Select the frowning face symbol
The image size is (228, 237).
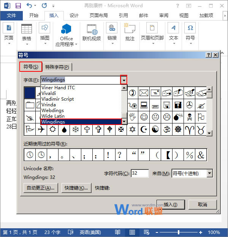(x=166, y=117)
